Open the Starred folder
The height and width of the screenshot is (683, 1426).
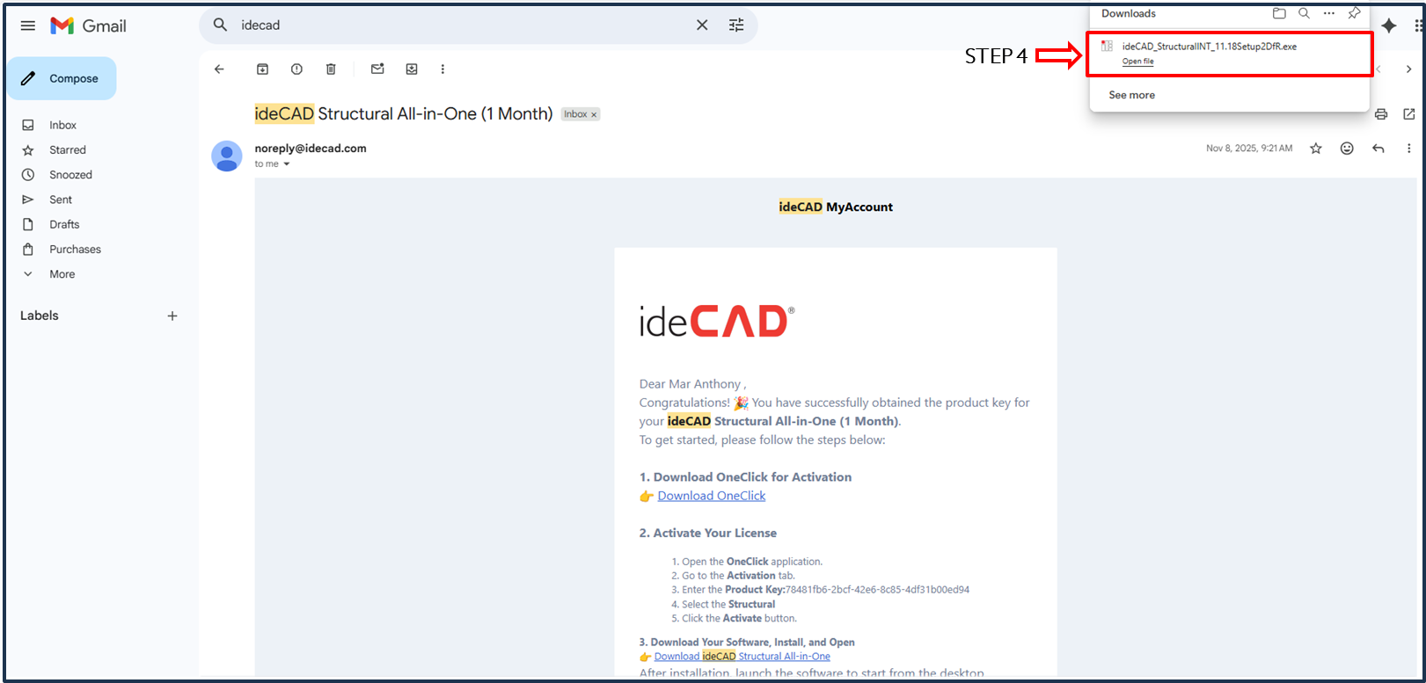(68, 150)
